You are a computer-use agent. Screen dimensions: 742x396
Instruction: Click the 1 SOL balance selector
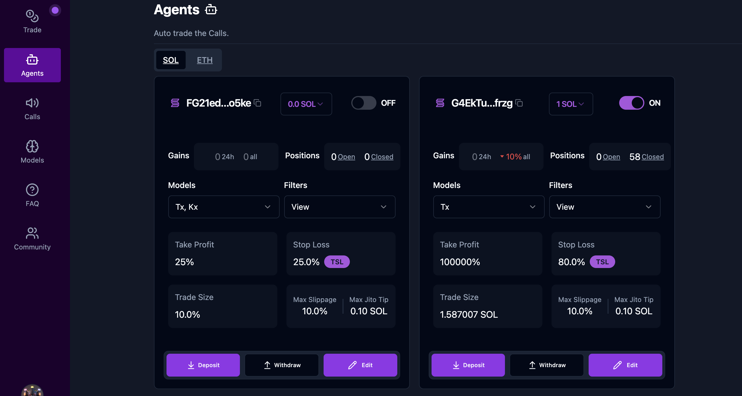[x=570, y=104]
